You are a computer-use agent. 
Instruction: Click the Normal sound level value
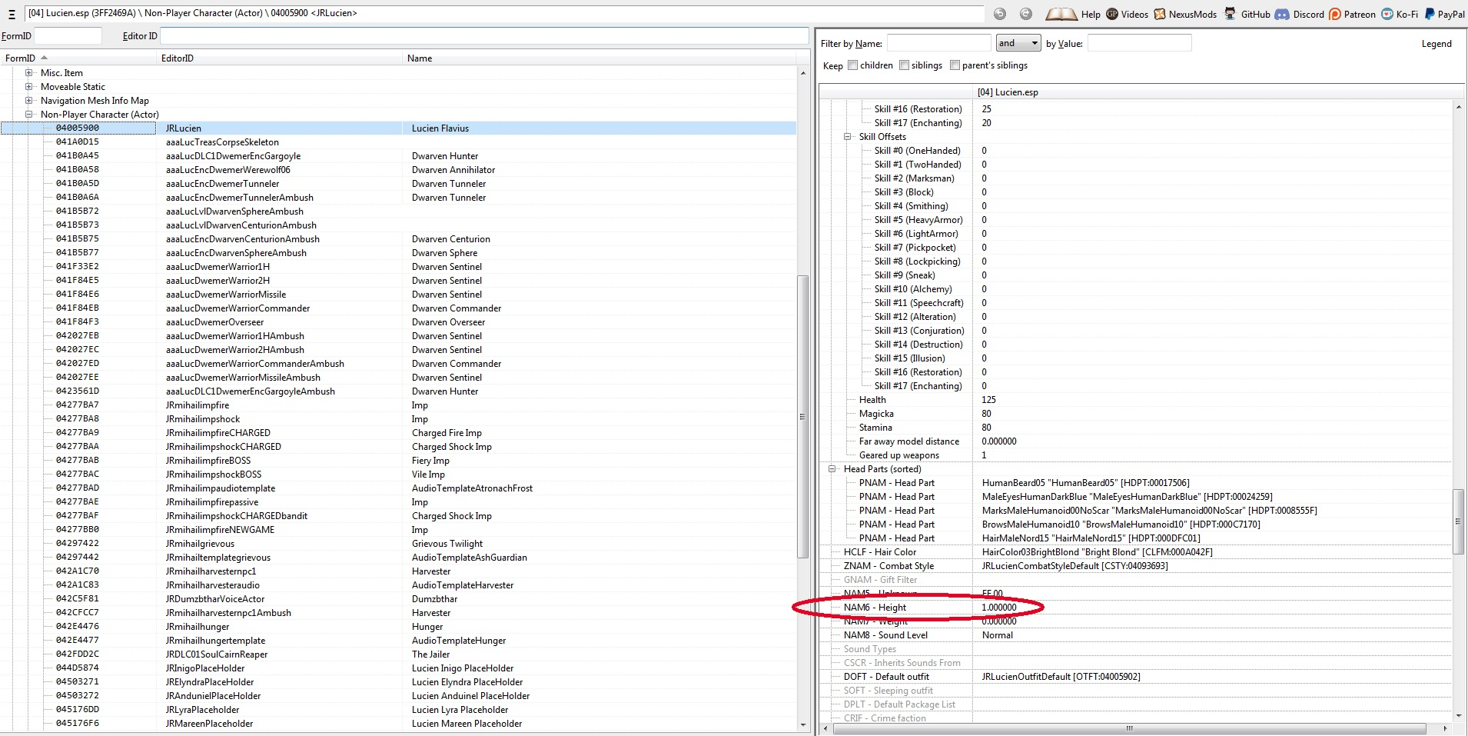(x=997, y=635)
